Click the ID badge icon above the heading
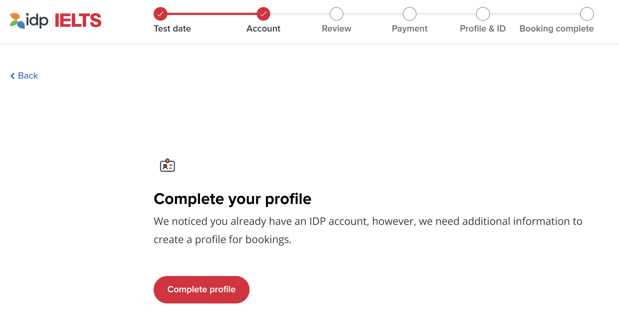This screenshot has width=619, height=332. click(x=167, y=165)
